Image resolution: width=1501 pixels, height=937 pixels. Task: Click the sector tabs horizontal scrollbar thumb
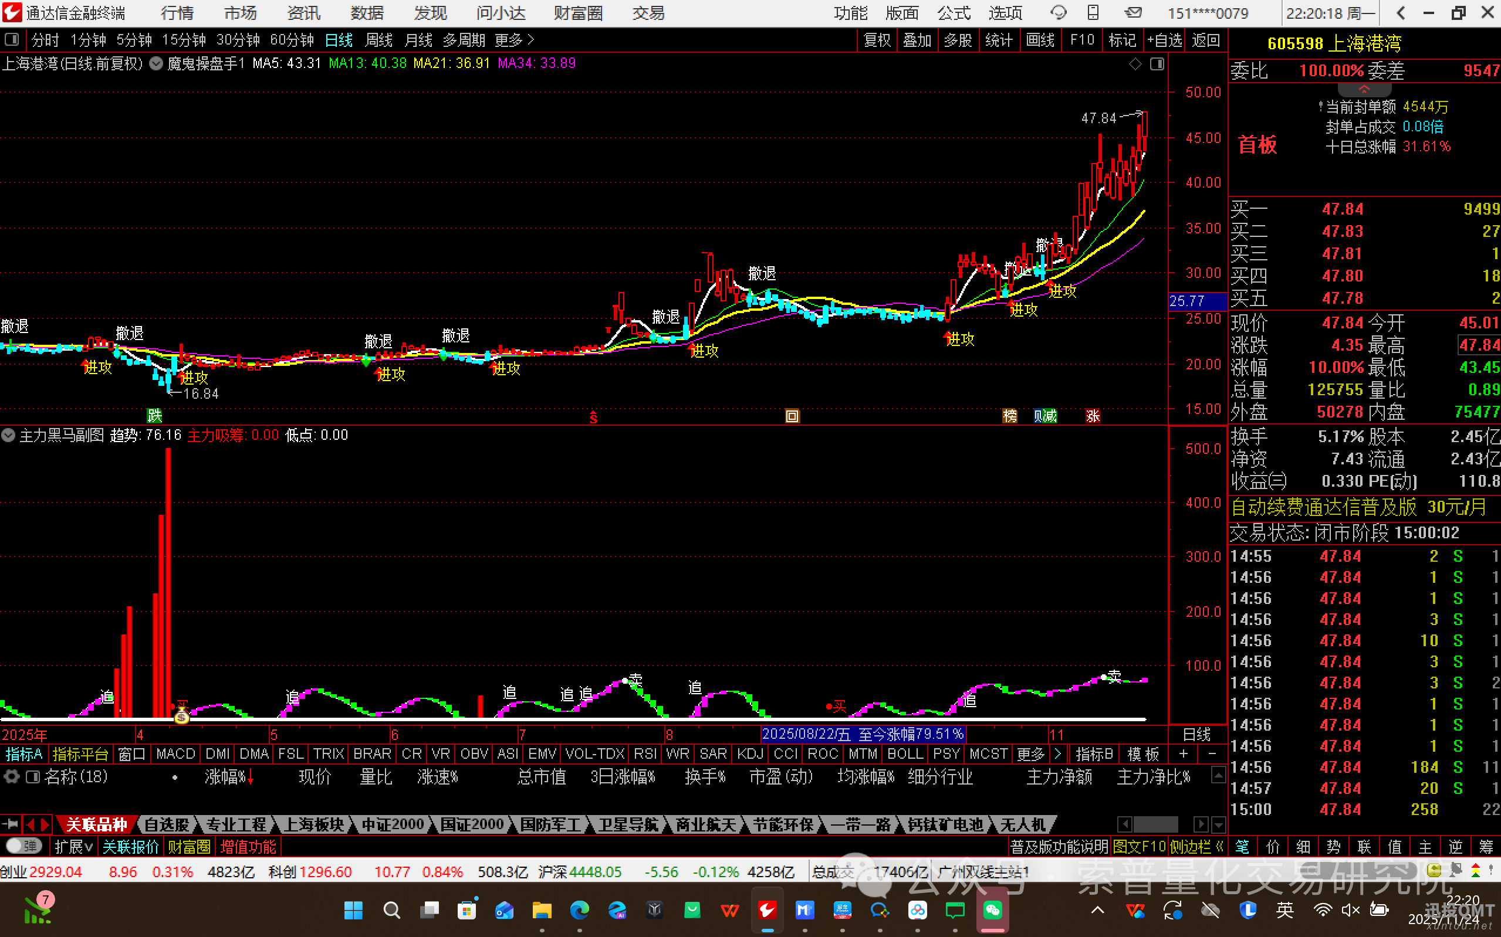1157,824
